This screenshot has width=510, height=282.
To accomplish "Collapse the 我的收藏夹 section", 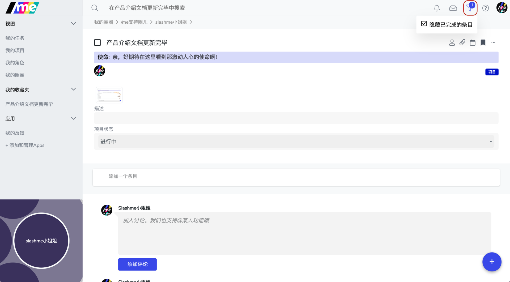I will [74, 89].
